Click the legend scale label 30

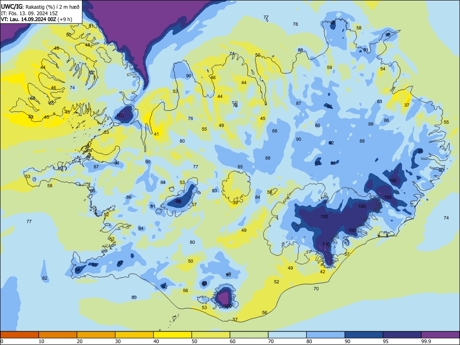118,341
